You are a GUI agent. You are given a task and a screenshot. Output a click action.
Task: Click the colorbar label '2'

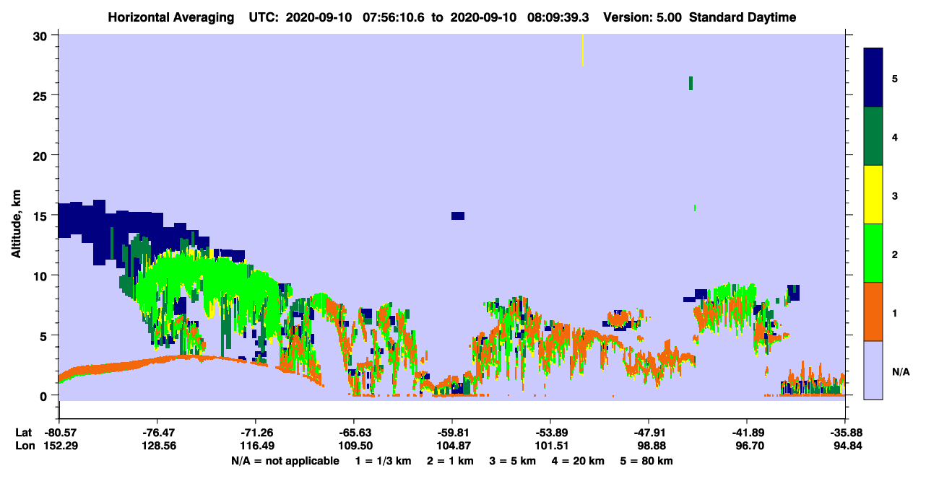coord(894,253)
